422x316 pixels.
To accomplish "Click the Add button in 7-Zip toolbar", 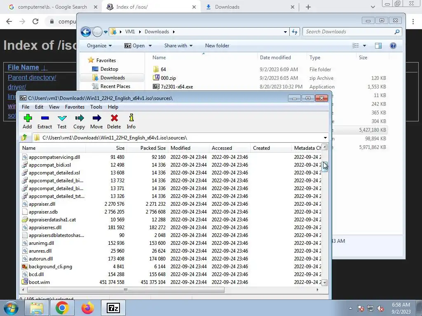I will [27, 121].
